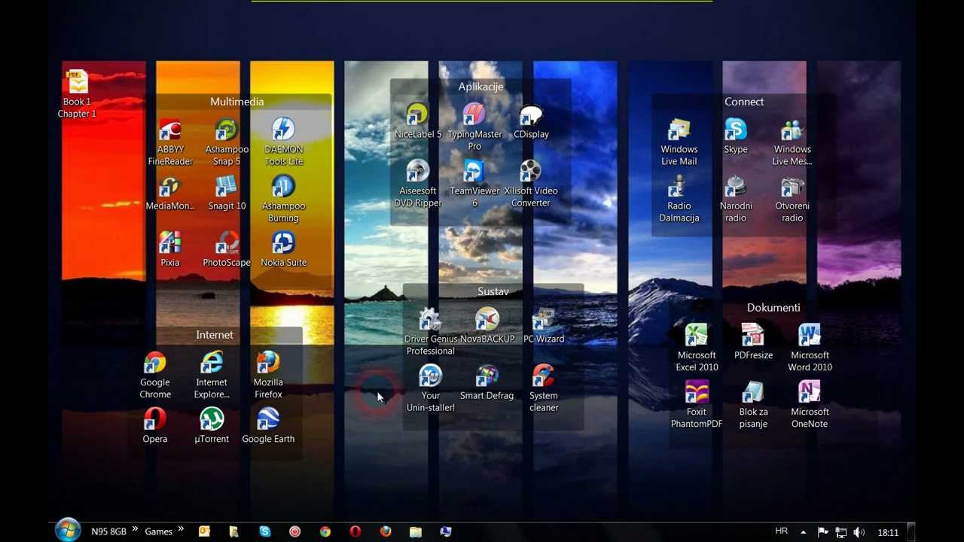Open the N95 8GB taskbar toolbar

[x=108, y=531]
